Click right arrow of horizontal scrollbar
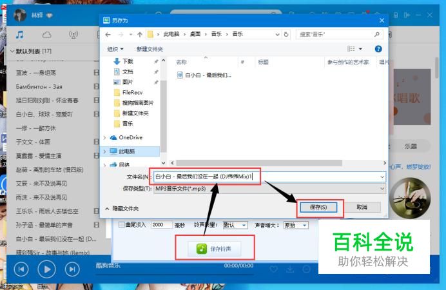This screenshot has width=446, height=290. coord(385,163)
